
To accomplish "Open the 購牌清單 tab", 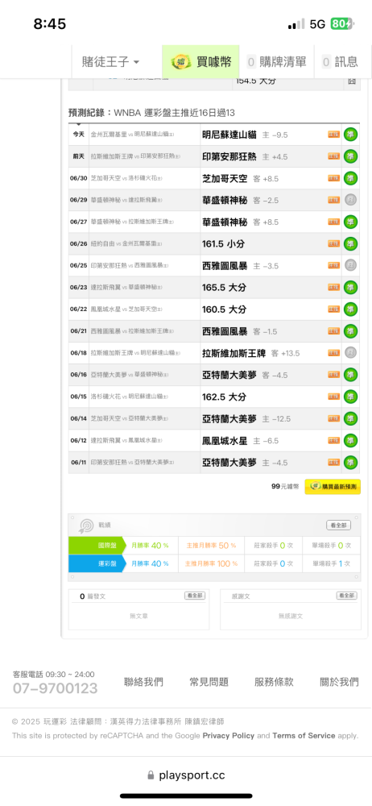I will [278, 62].
